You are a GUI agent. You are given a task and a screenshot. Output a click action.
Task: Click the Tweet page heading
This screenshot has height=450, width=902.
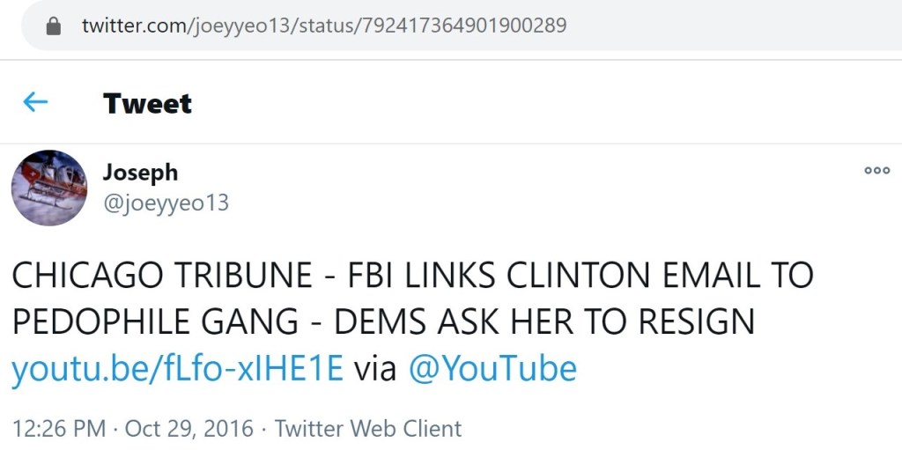[147, 103]
